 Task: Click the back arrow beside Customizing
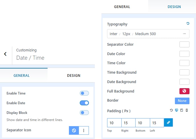[5, 54]
